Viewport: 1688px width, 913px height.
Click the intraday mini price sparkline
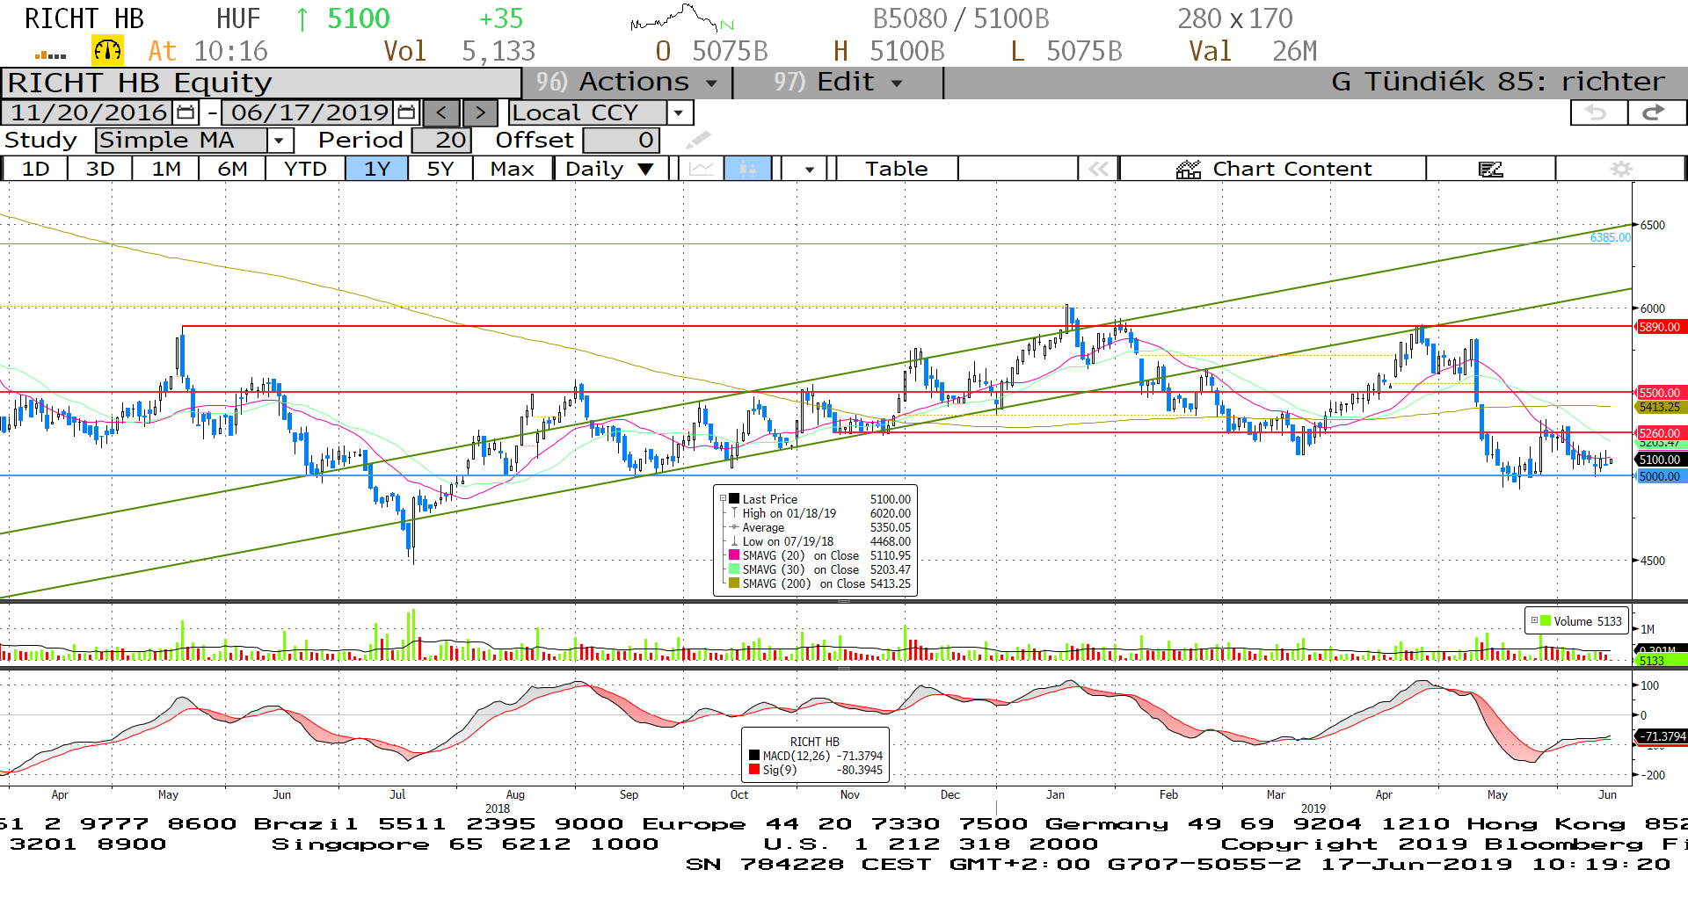point(681,18)
